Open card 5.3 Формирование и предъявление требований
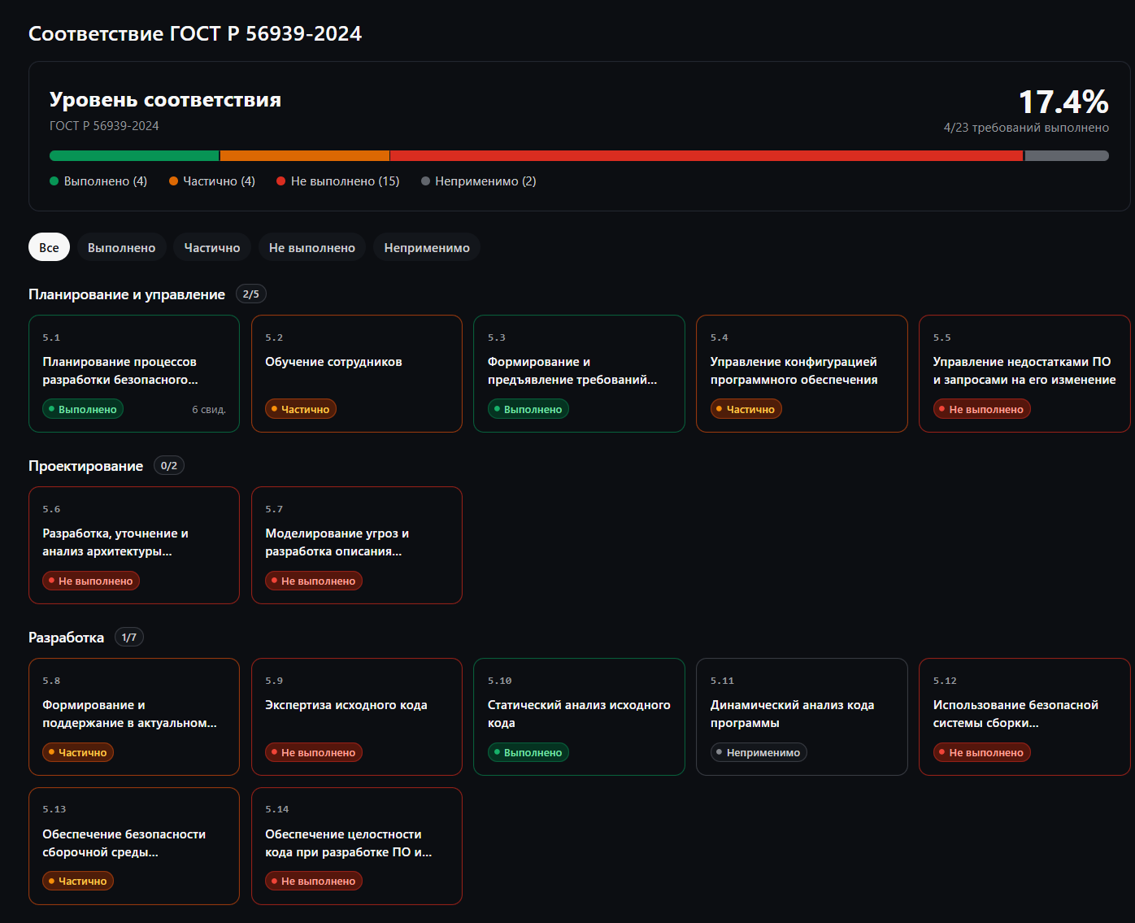Viewport: 1135px width, 923px height. [x=580, y=373]
